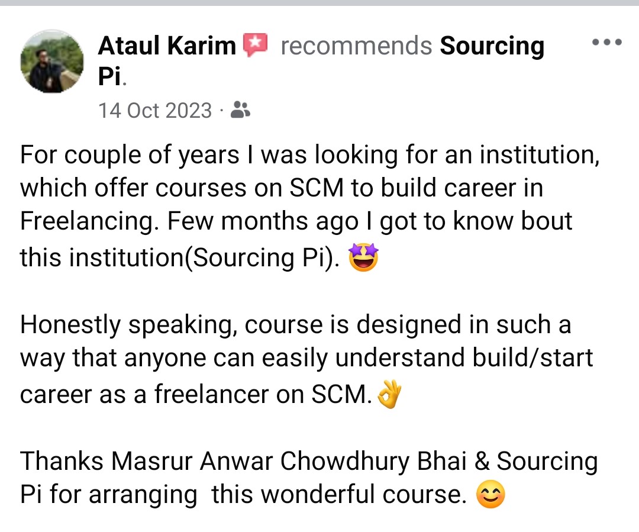Click the gray divider bar above the post
Viewport: 639px width, 532px height.
[x=319, y=3]
